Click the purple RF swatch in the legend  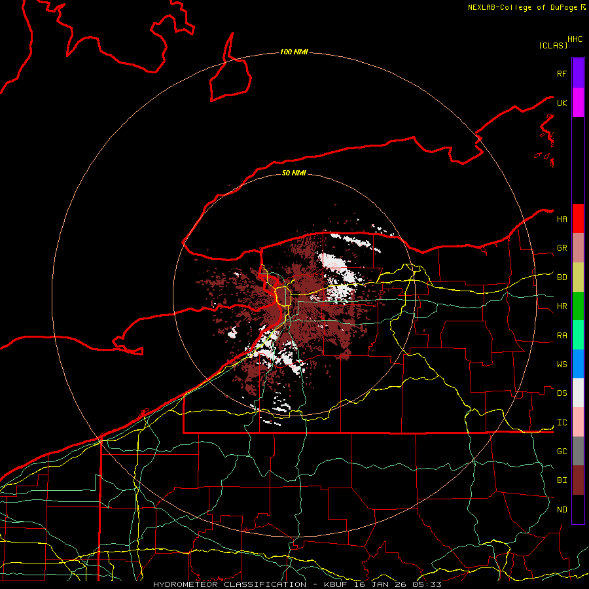point(578,73)
